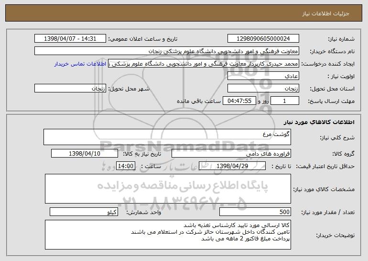The width and height of the screenshot is (368, 261).
Task: Click the تعداد / مقدار مورد نیاز label
Action: pyautogui.click(x=328, y=212)
